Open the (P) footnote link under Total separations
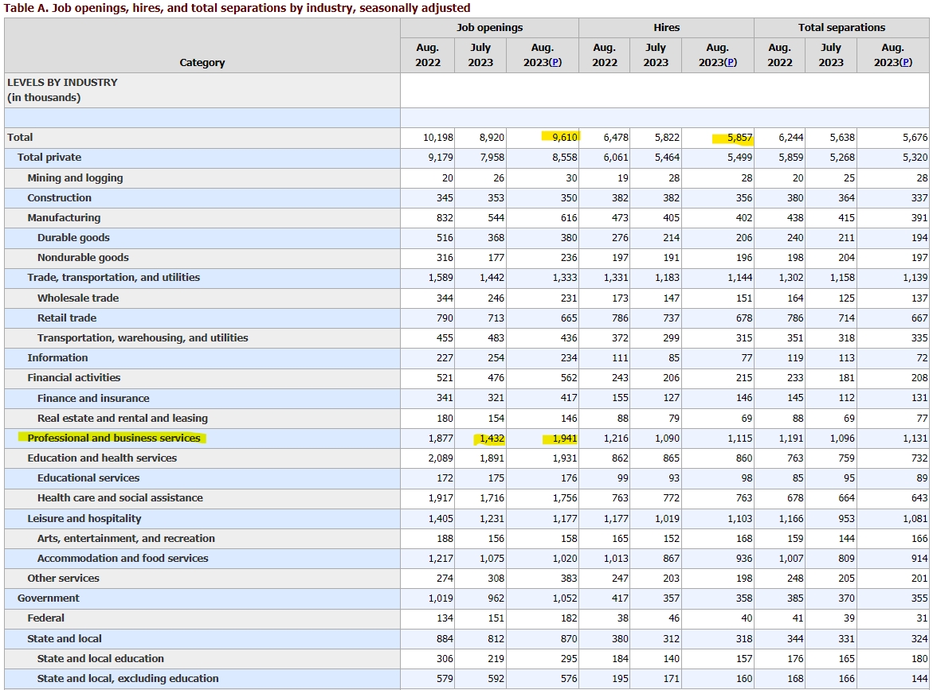 (906, 62)
